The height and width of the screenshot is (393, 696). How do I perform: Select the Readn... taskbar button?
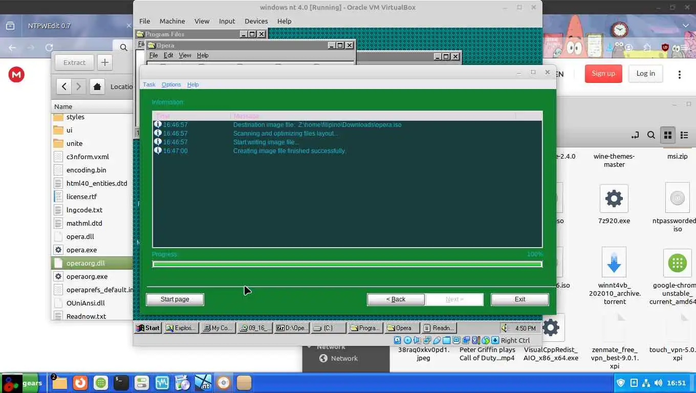(x=438, y=328)
